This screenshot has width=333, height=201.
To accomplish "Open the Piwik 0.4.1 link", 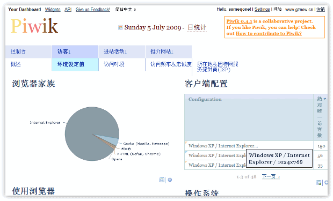I will point(239,21).
